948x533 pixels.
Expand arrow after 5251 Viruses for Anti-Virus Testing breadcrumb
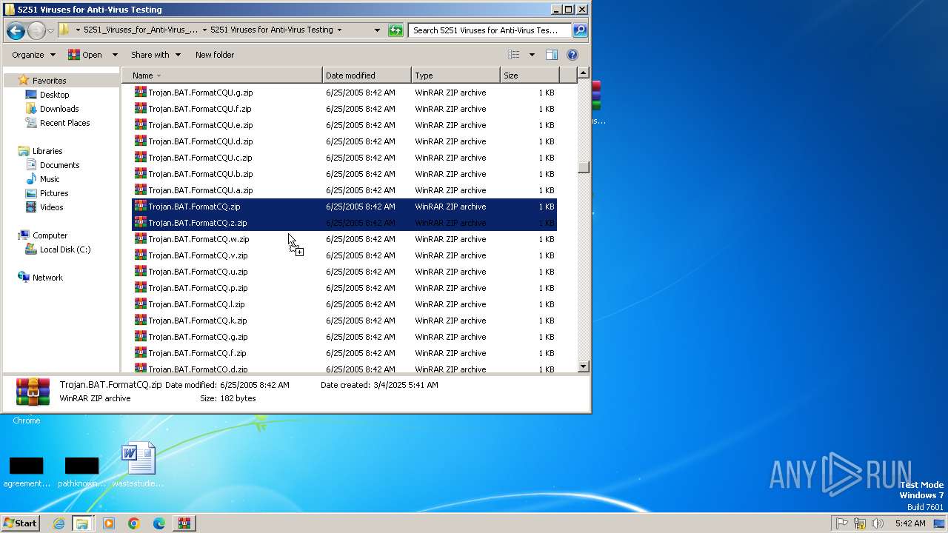pos(339,30)
